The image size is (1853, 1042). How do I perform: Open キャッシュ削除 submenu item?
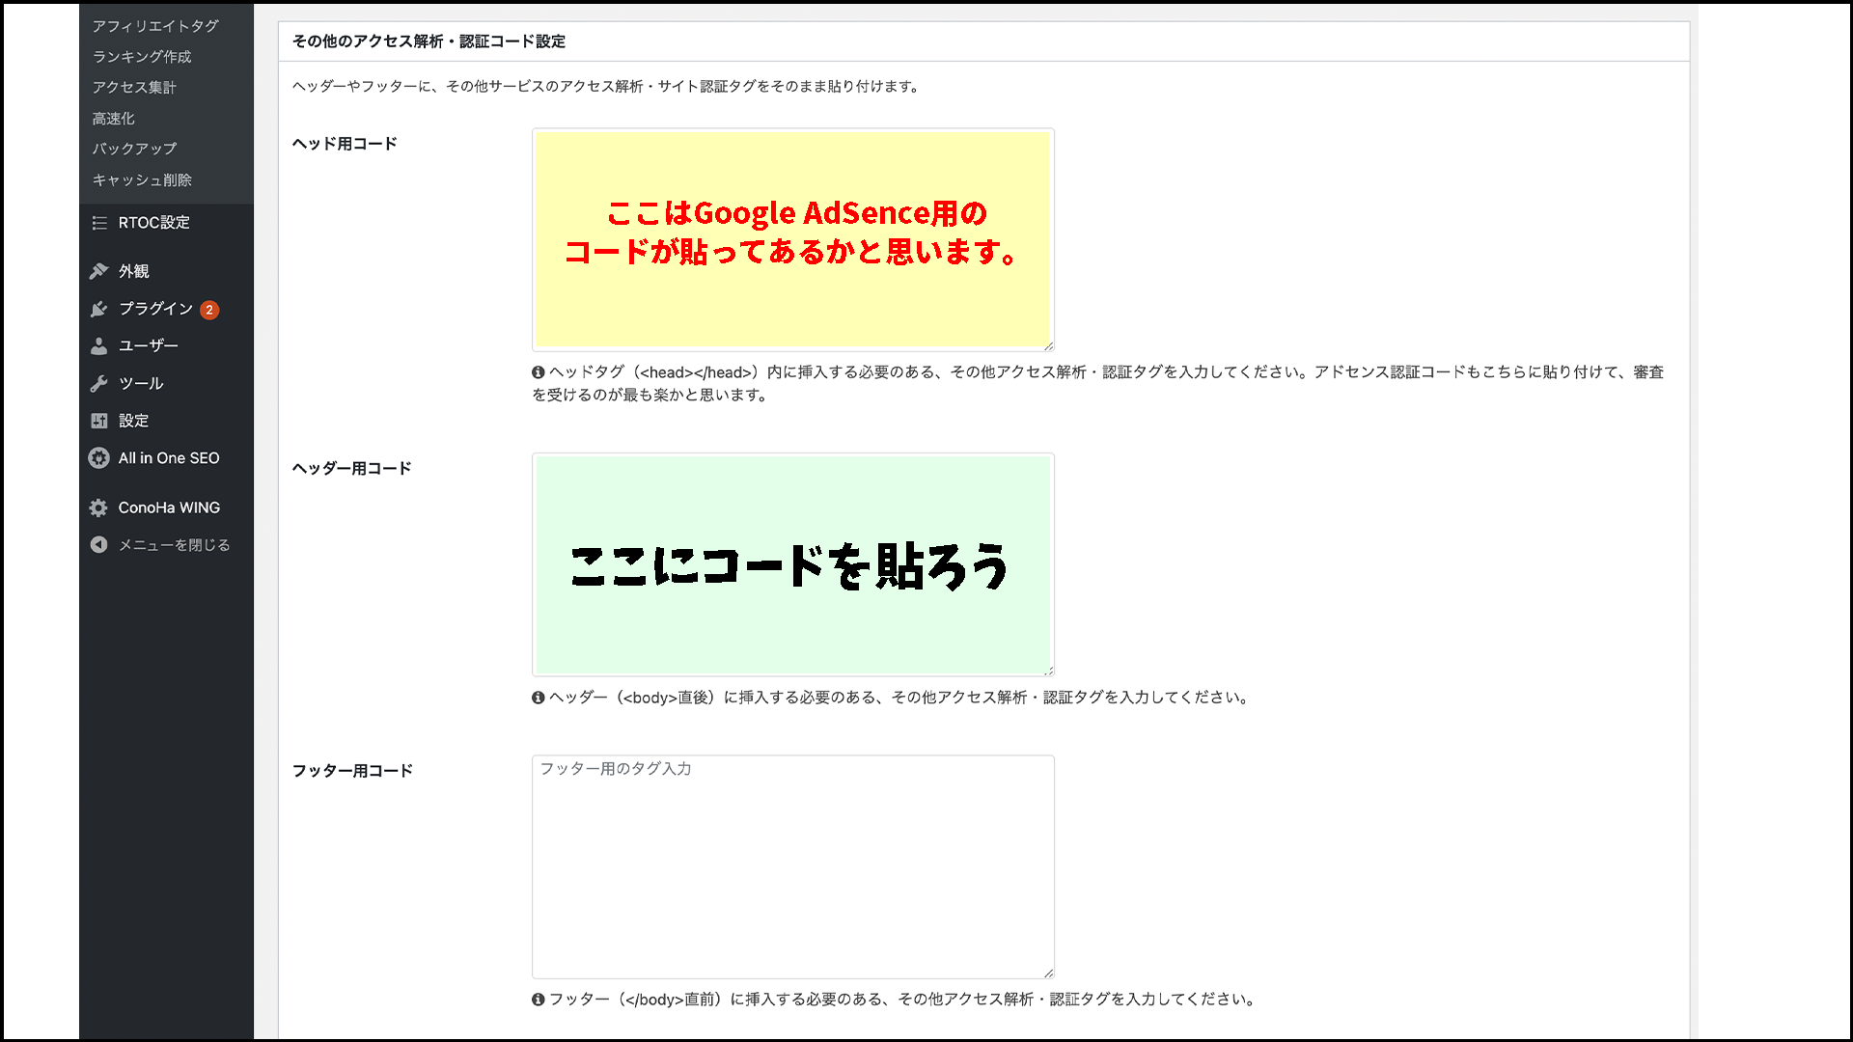point(142,179)
